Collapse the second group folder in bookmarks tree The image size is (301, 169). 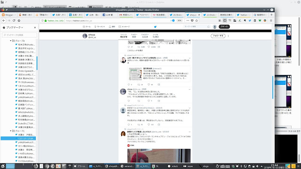11,131
